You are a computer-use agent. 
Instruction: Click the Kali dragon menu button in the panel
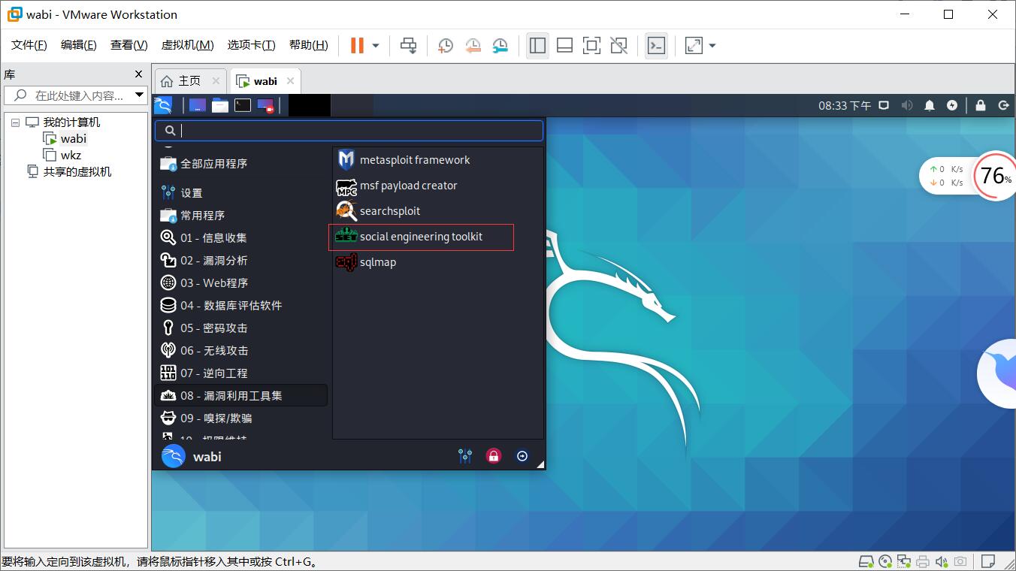click(x=163, y=105)
